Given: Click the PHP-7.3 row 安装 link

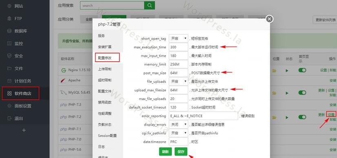Looking at the screenshot, I should (333, 105).
